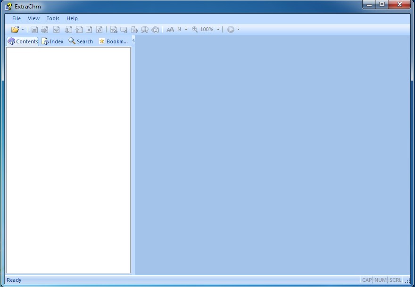Click the zoom magnifier icon
415x287 pixels.
pos(194,29)
